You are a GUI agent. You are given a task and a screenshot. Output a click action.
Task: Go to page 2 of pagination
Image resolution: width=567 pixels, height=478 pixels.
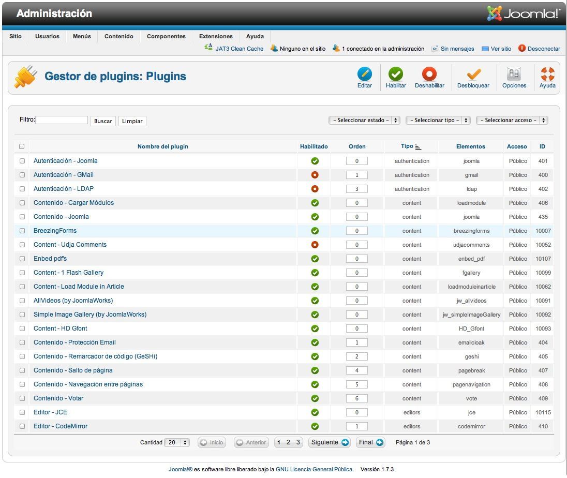[x=288, y=442]
